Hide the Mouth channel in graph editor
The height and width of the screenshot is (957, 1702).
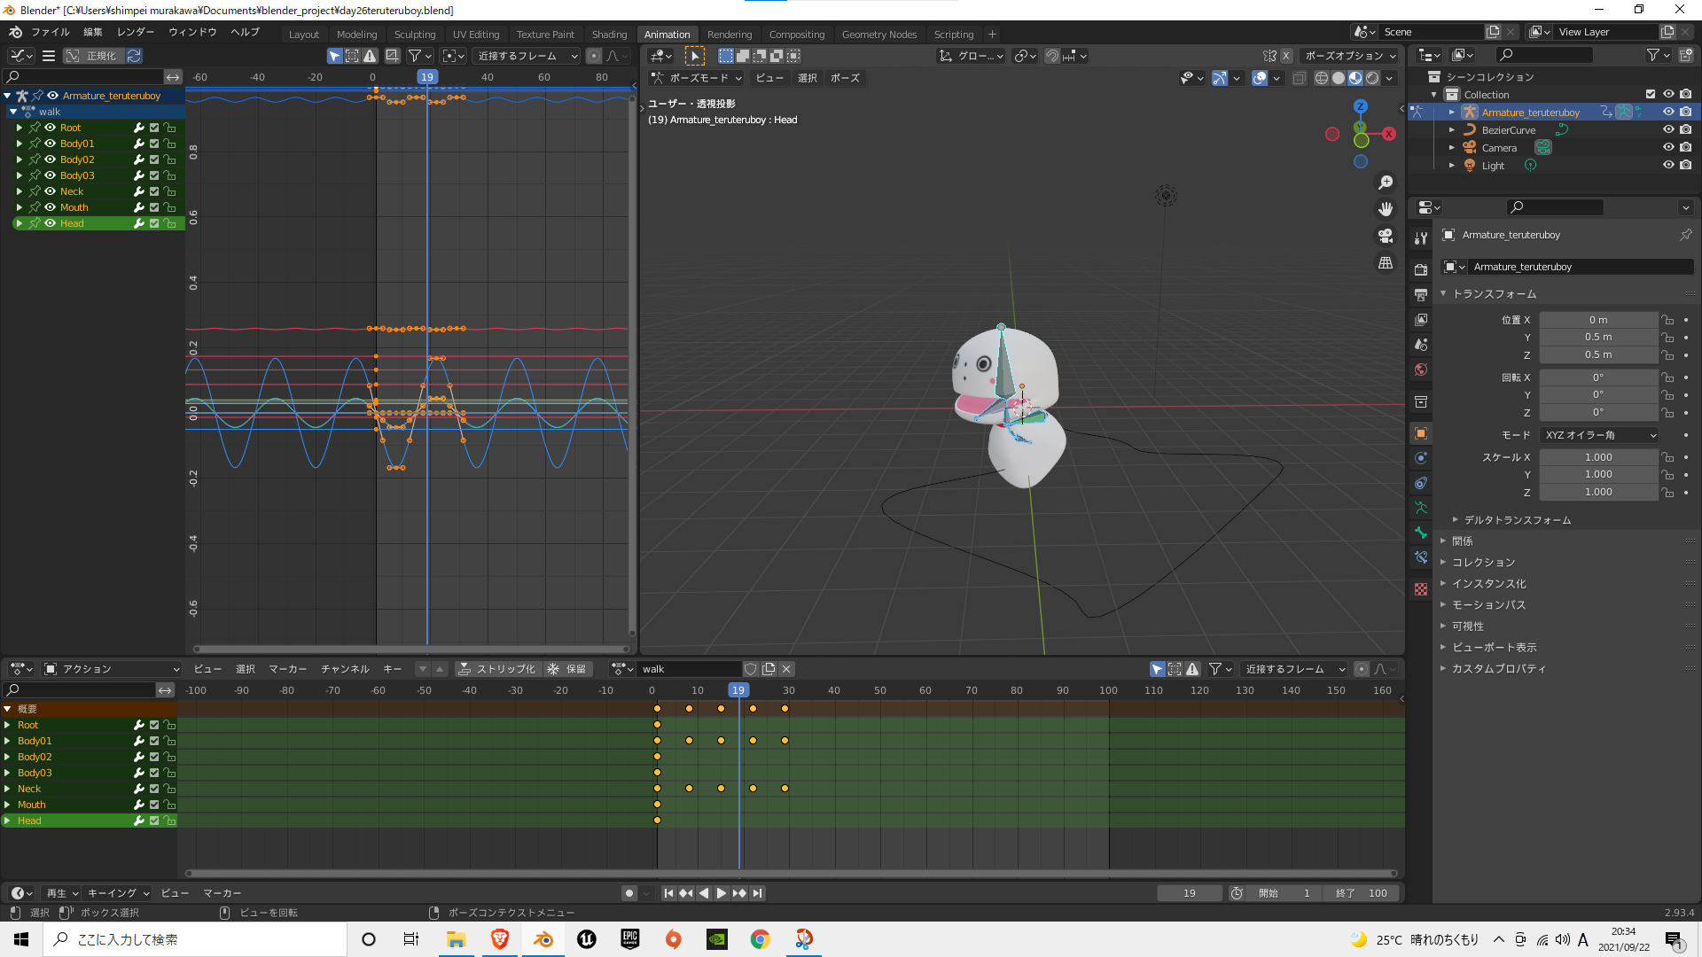[x=51, y=207]
